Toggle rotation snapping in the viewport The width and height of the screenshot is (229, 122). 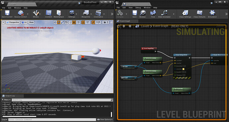point(83,22)
